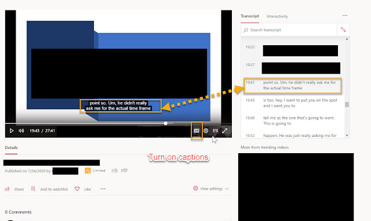Click the Share label
The image size is (371, 221).
tap(19, 189)
